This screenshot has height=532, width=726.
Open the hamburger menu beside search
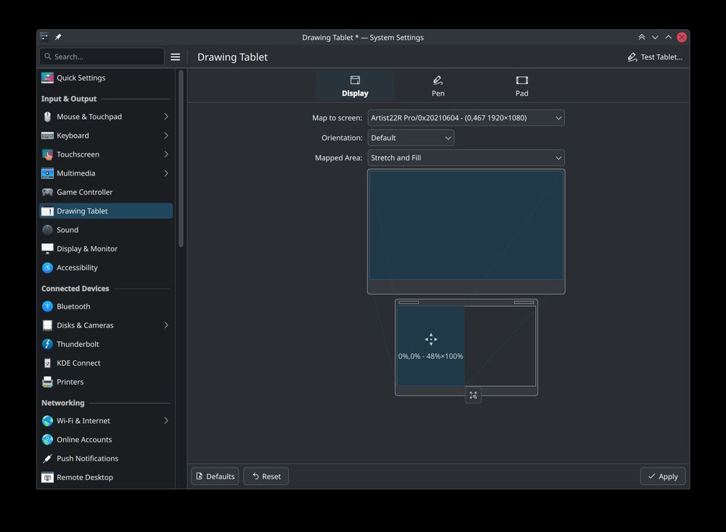point(175,57)
